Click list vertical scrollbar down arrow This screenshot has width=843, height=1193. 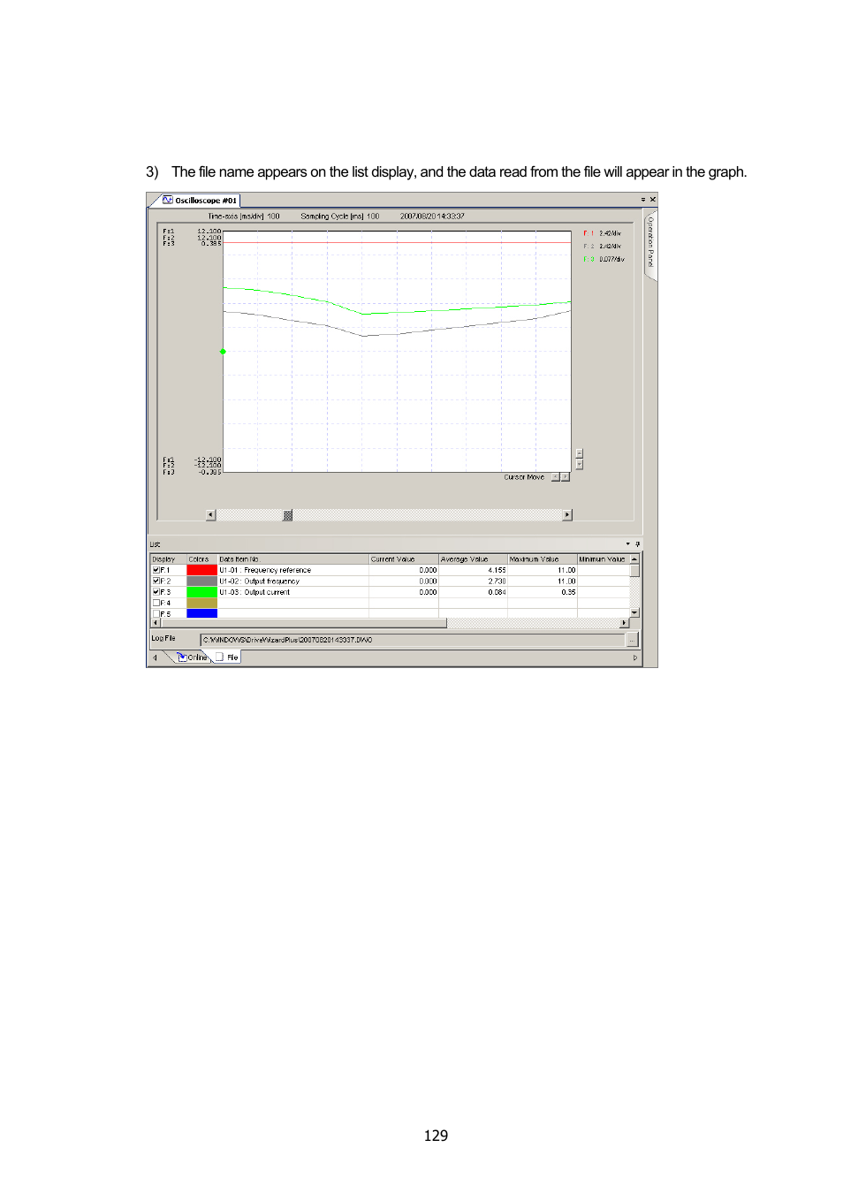634,612
